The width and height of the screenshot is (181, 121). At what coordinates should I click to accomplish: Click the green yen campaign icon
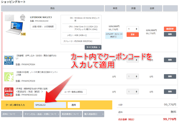click(x=9, y=77)
